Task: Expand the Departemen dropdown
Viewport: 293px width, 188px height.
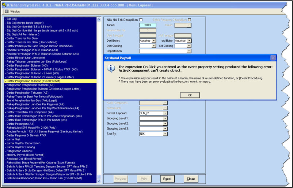Action: point(189,51)
